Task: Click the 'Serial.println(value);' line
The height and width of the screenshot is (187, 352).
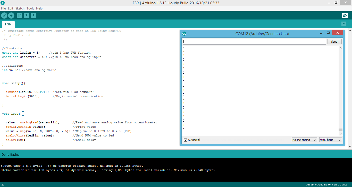Action: [x=51, y=127]
